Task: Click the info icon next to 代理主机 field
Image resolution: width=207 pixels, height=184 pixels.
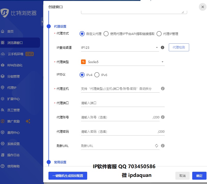Action: point(163,89)
